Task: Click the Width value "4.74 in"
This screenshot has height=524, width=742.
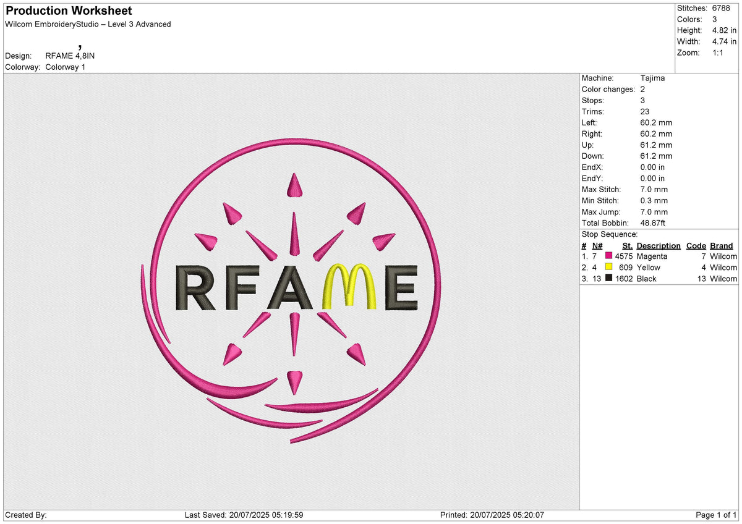Action: tap(724, 41)
